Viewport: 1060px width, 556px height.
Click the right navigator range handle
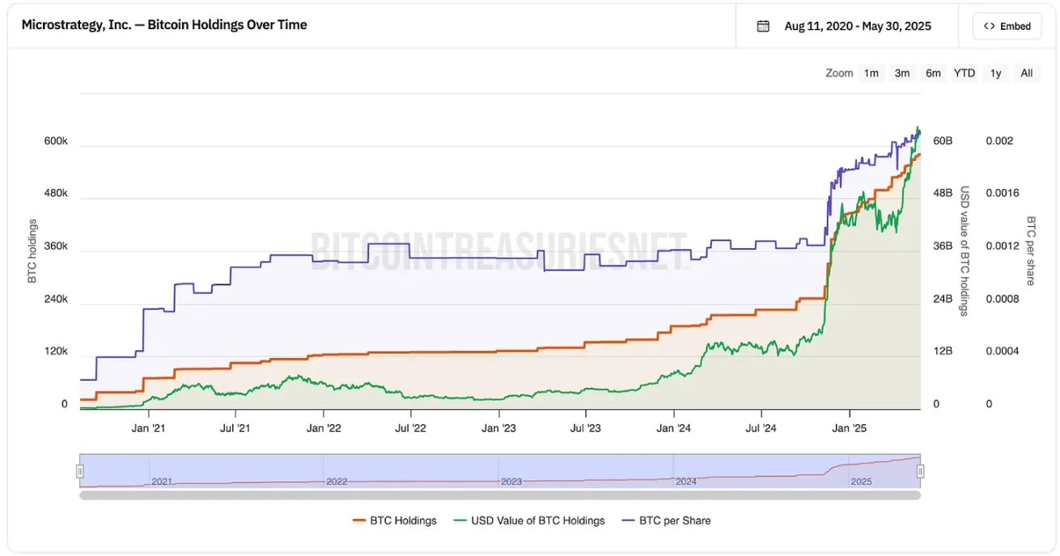920,471
